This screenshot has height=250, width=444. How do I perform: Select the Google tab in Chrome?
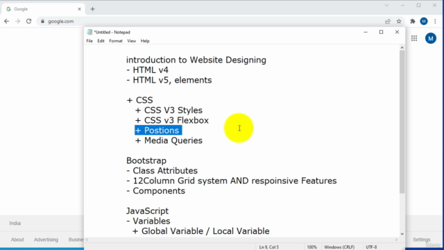pos(42,9)
